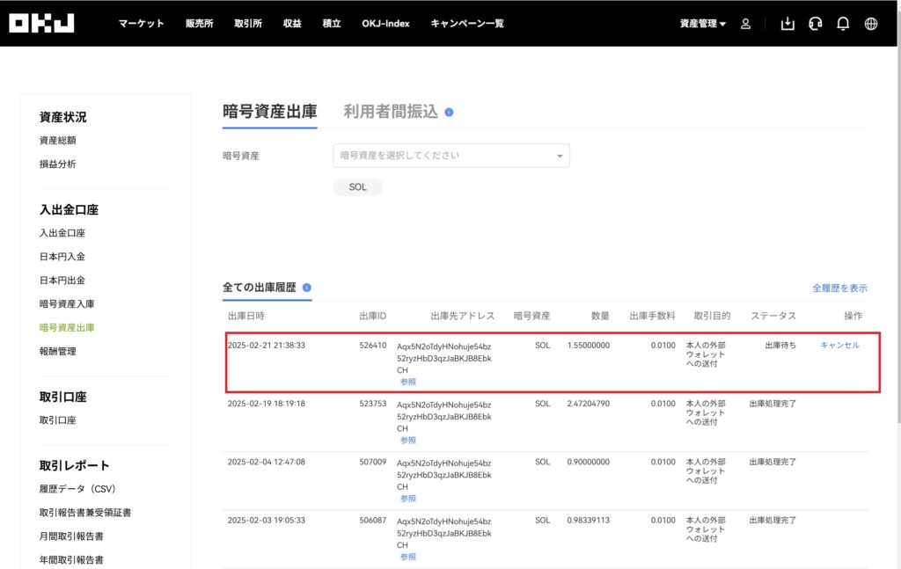Viewport: 901px width, 569px height.
Task: Open 取引所 in top navigation
Action: [247, 24]
